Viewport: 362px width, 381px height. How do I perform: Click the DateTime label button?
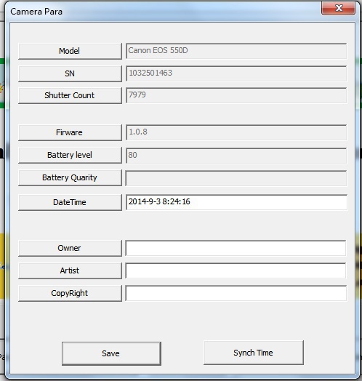coord(70,202)
